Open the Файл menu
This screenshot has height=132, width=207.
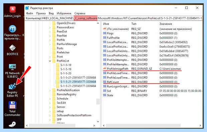pyautogui.click(x=29, y=13)
